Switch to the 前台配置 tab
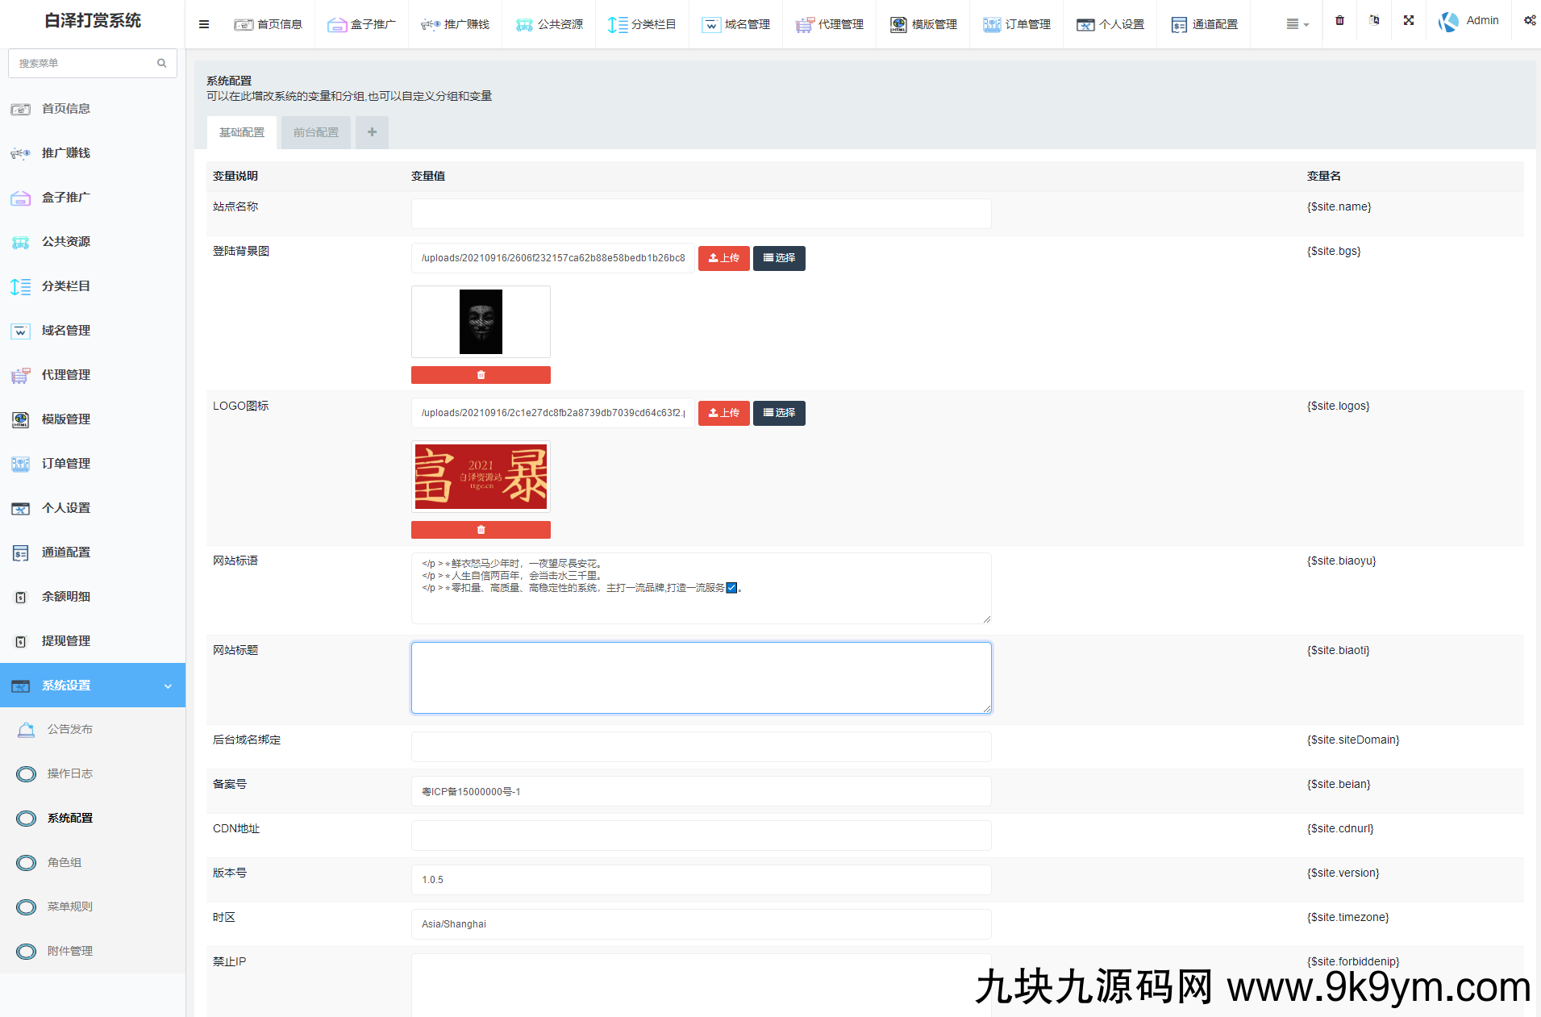The width and height of the screenshot is (1541, 1017). coord(315,132)
